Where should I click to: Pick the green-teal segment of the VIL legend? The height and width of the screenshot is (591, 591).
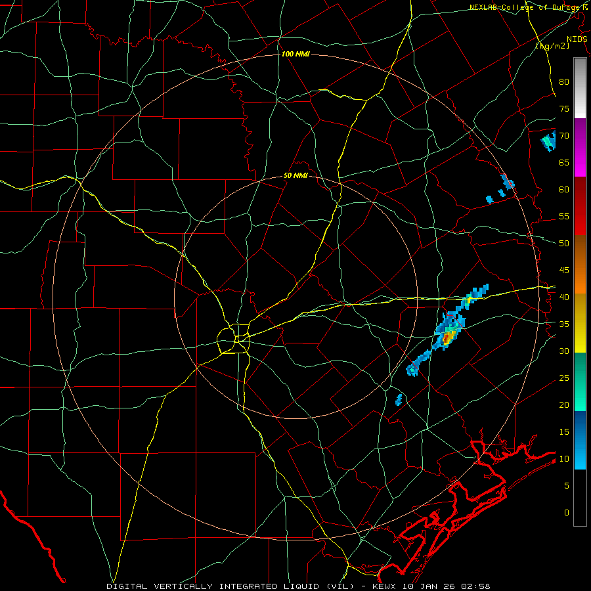click(x=580, y=382)
